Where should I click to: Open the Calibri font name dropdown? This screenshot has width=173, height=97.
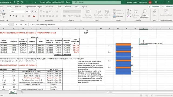tap(25, 12)
